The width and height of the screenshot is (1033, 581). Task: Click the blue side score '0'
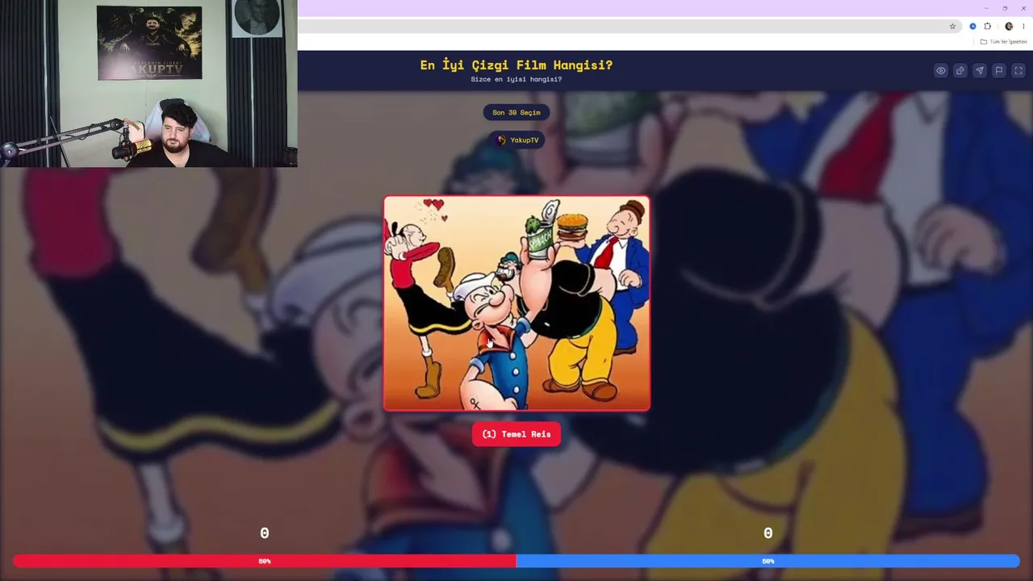point(768,533)
